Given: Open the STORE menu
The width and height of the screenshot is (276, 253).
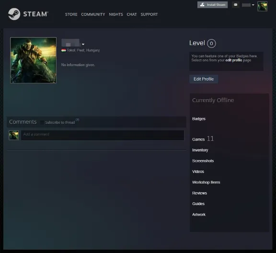Looking at the screenshot, I should click(71, 14).
